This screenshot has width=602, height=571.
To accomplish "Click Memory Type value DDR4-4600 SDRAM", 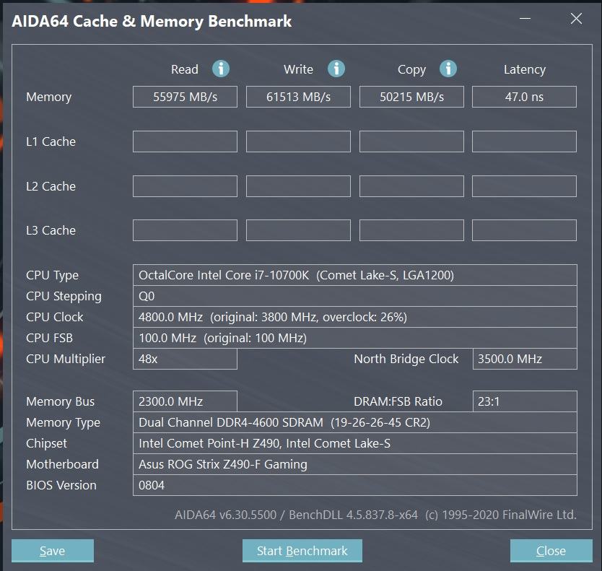I will 354,422.
